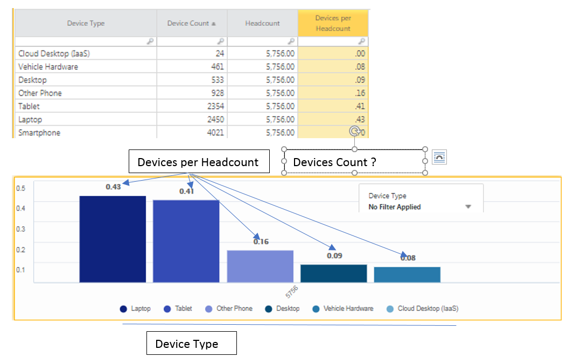Image resolution: width=581 pixels, height=357 pixels.
Task: Toggle the Tablet legend item
Action: 178,309
